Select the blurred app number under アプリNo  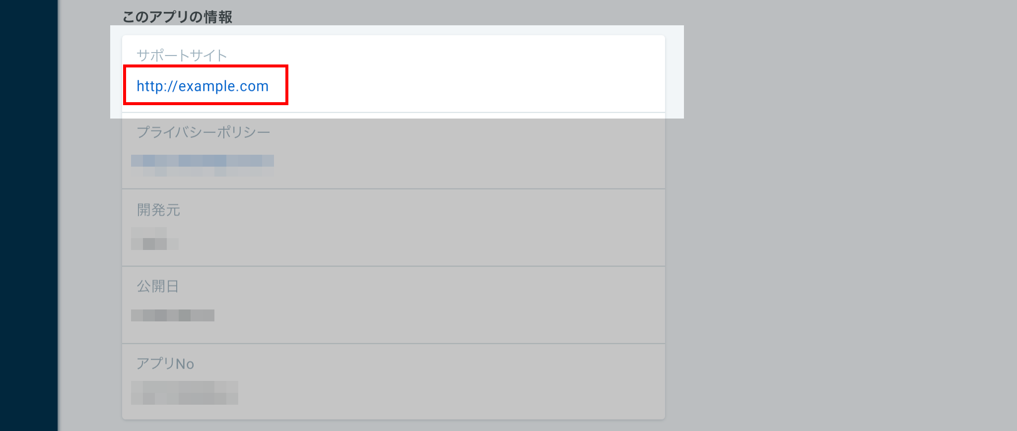point(185,393)
